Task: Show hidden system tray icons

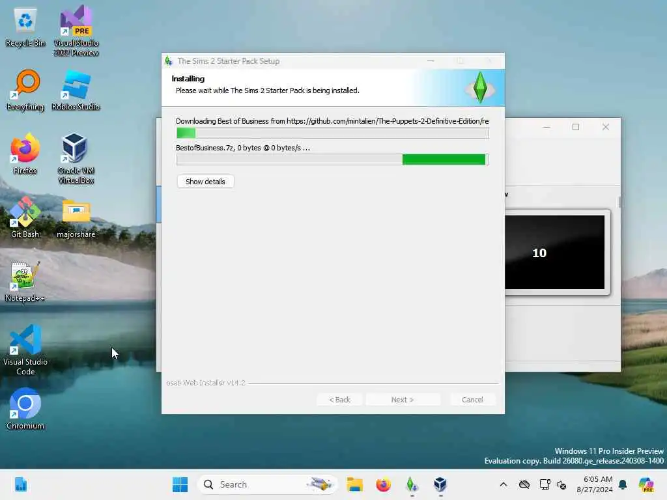Action: pyautogui.click(x=504, y=484)
